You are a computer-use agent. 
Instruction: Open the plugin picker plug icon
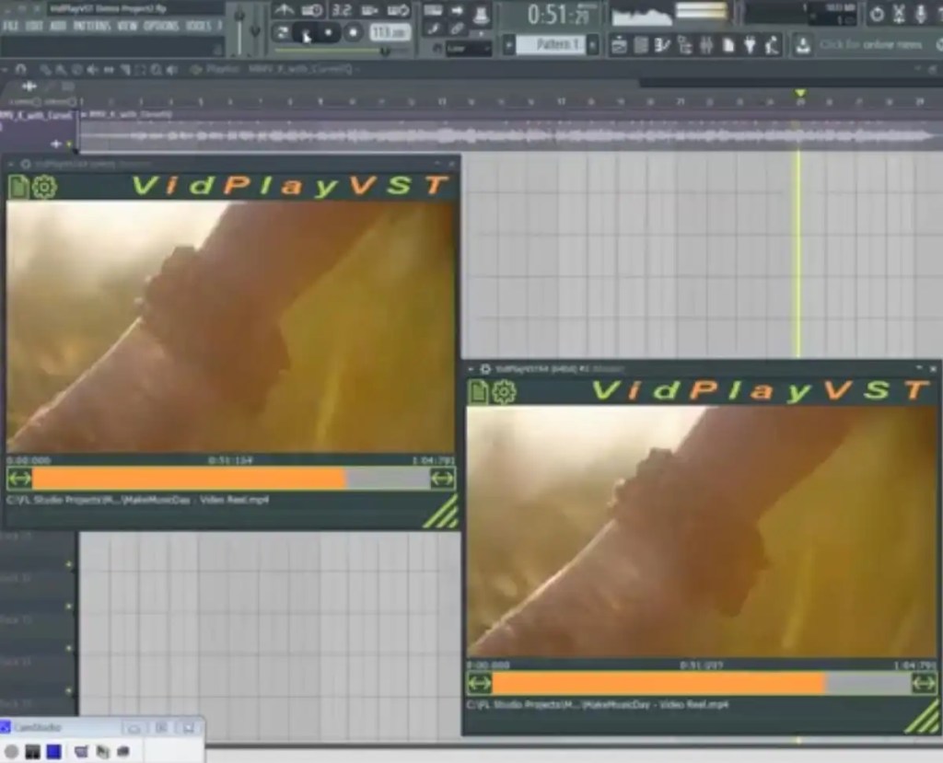click(x=750, y=45)
